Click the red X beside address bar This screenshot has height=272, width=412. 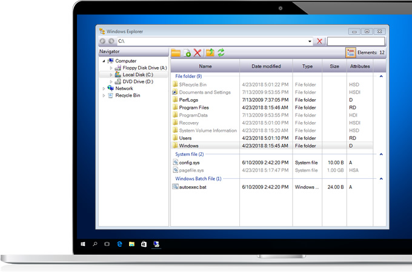319,41
